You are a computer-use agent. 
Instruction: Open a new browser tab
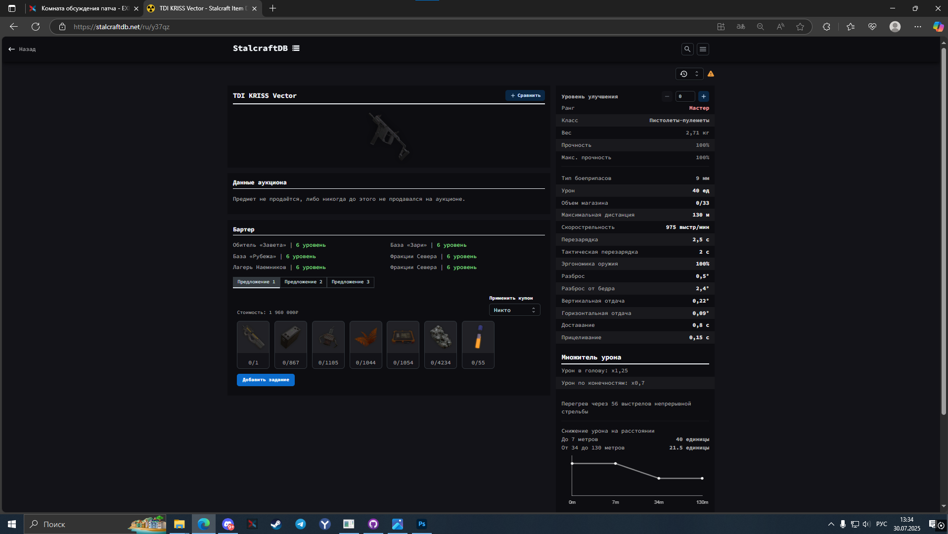272,8
